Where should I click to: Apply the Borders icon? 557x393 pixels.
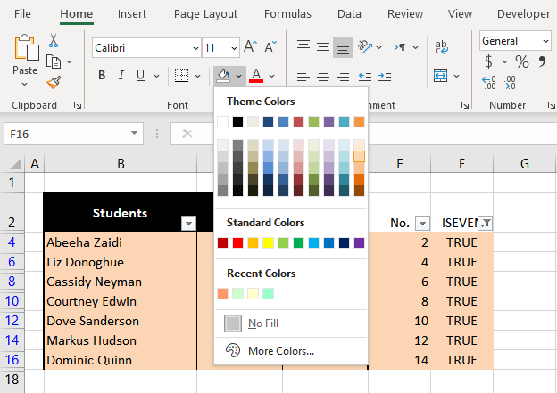click(181, 75)
